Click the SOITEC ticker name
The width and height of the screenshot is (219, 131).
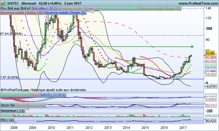click(x=13, y=3)
